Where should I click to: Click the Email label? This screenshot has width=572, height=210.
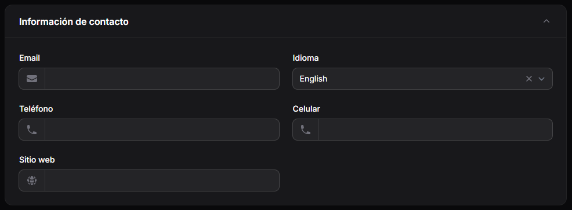point(30,58)
